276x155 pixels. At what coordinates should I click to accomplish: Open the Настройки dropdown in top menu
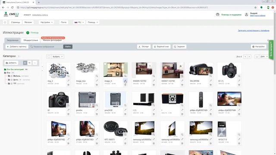(x=47, y=22)
